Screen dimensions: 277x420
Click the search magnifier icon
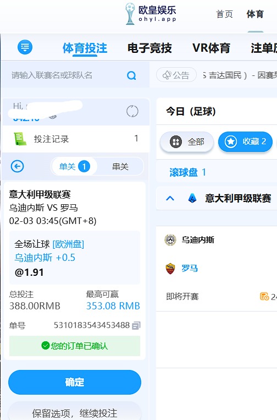click(x=131, y=75)
